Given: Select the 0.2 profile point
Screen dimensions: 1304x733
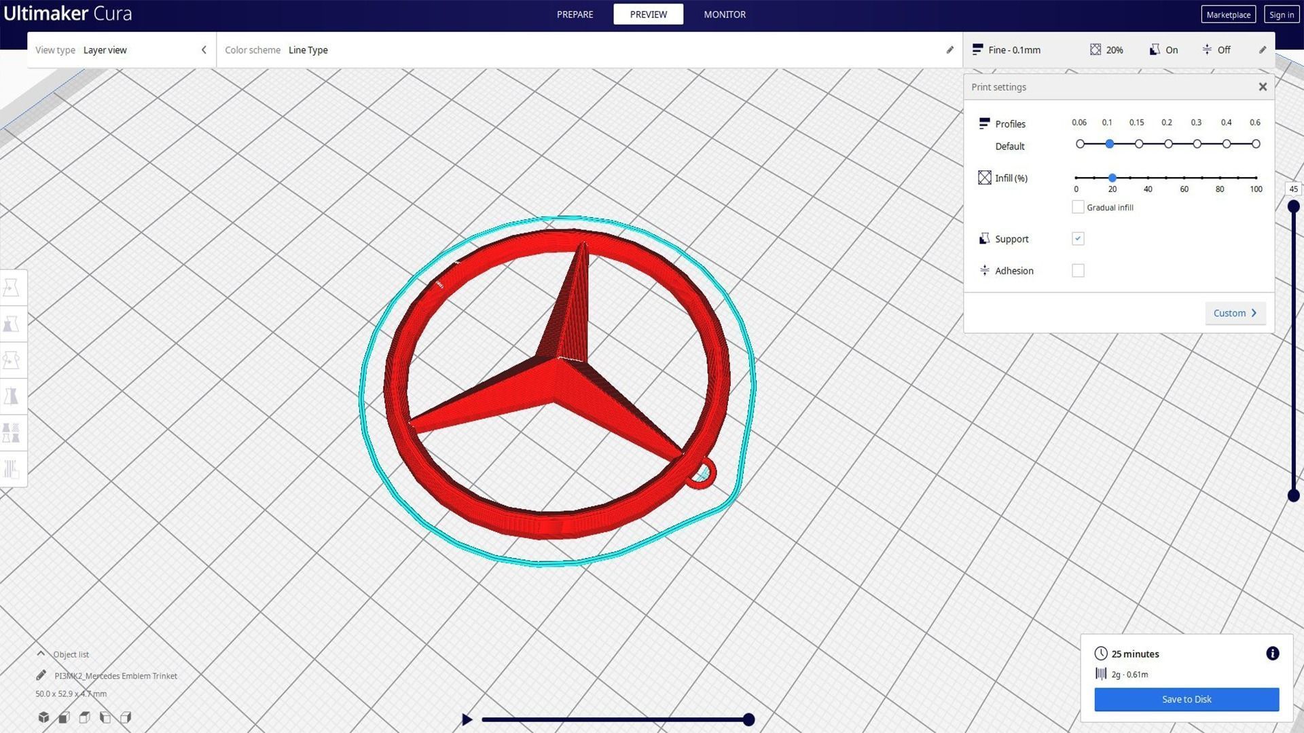Looking at the screenshot, I should [x=1168, y=144].
